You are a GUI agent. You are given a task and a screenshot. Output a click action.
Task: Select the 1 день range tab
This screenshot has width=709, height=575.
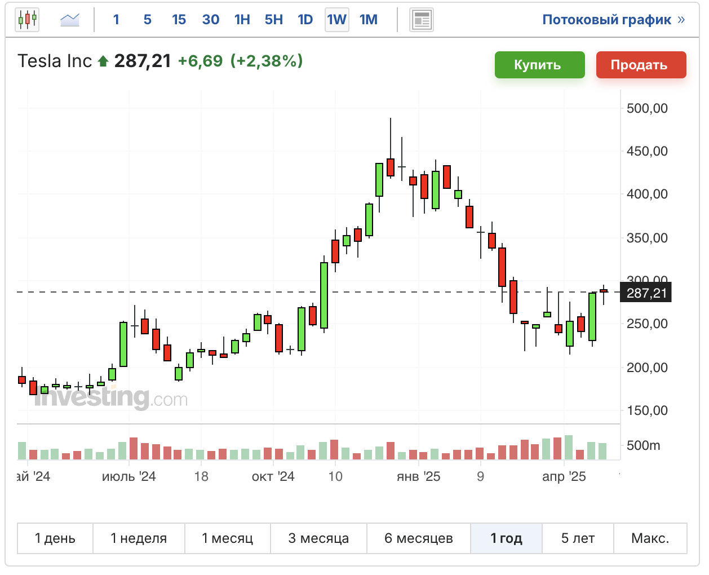[55, 538]
